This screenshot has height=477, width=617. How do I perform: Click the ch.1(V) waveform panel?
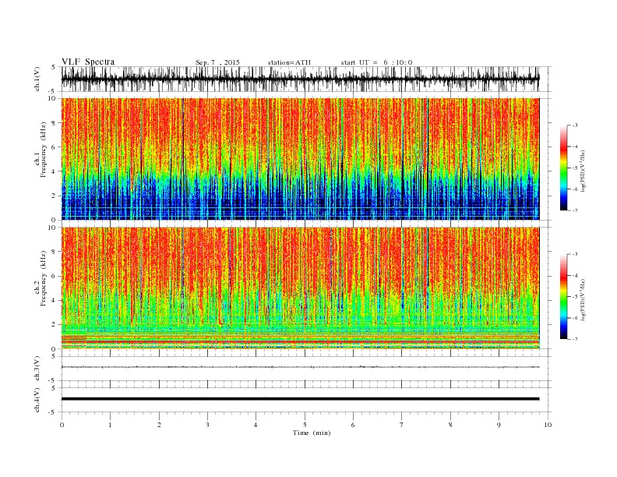point(306,79)
